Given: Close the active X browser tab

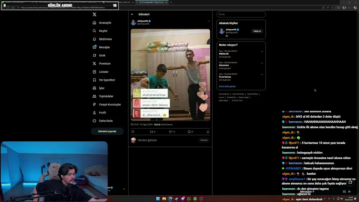Looking at the screenshot, I should [x=166, y=2].
